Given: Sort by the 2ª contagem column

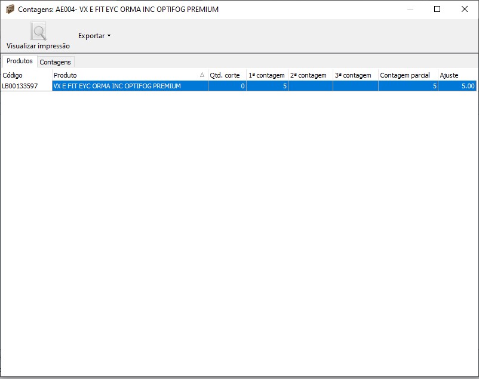Looking at the screenshot, I should (x=311, y=75).
